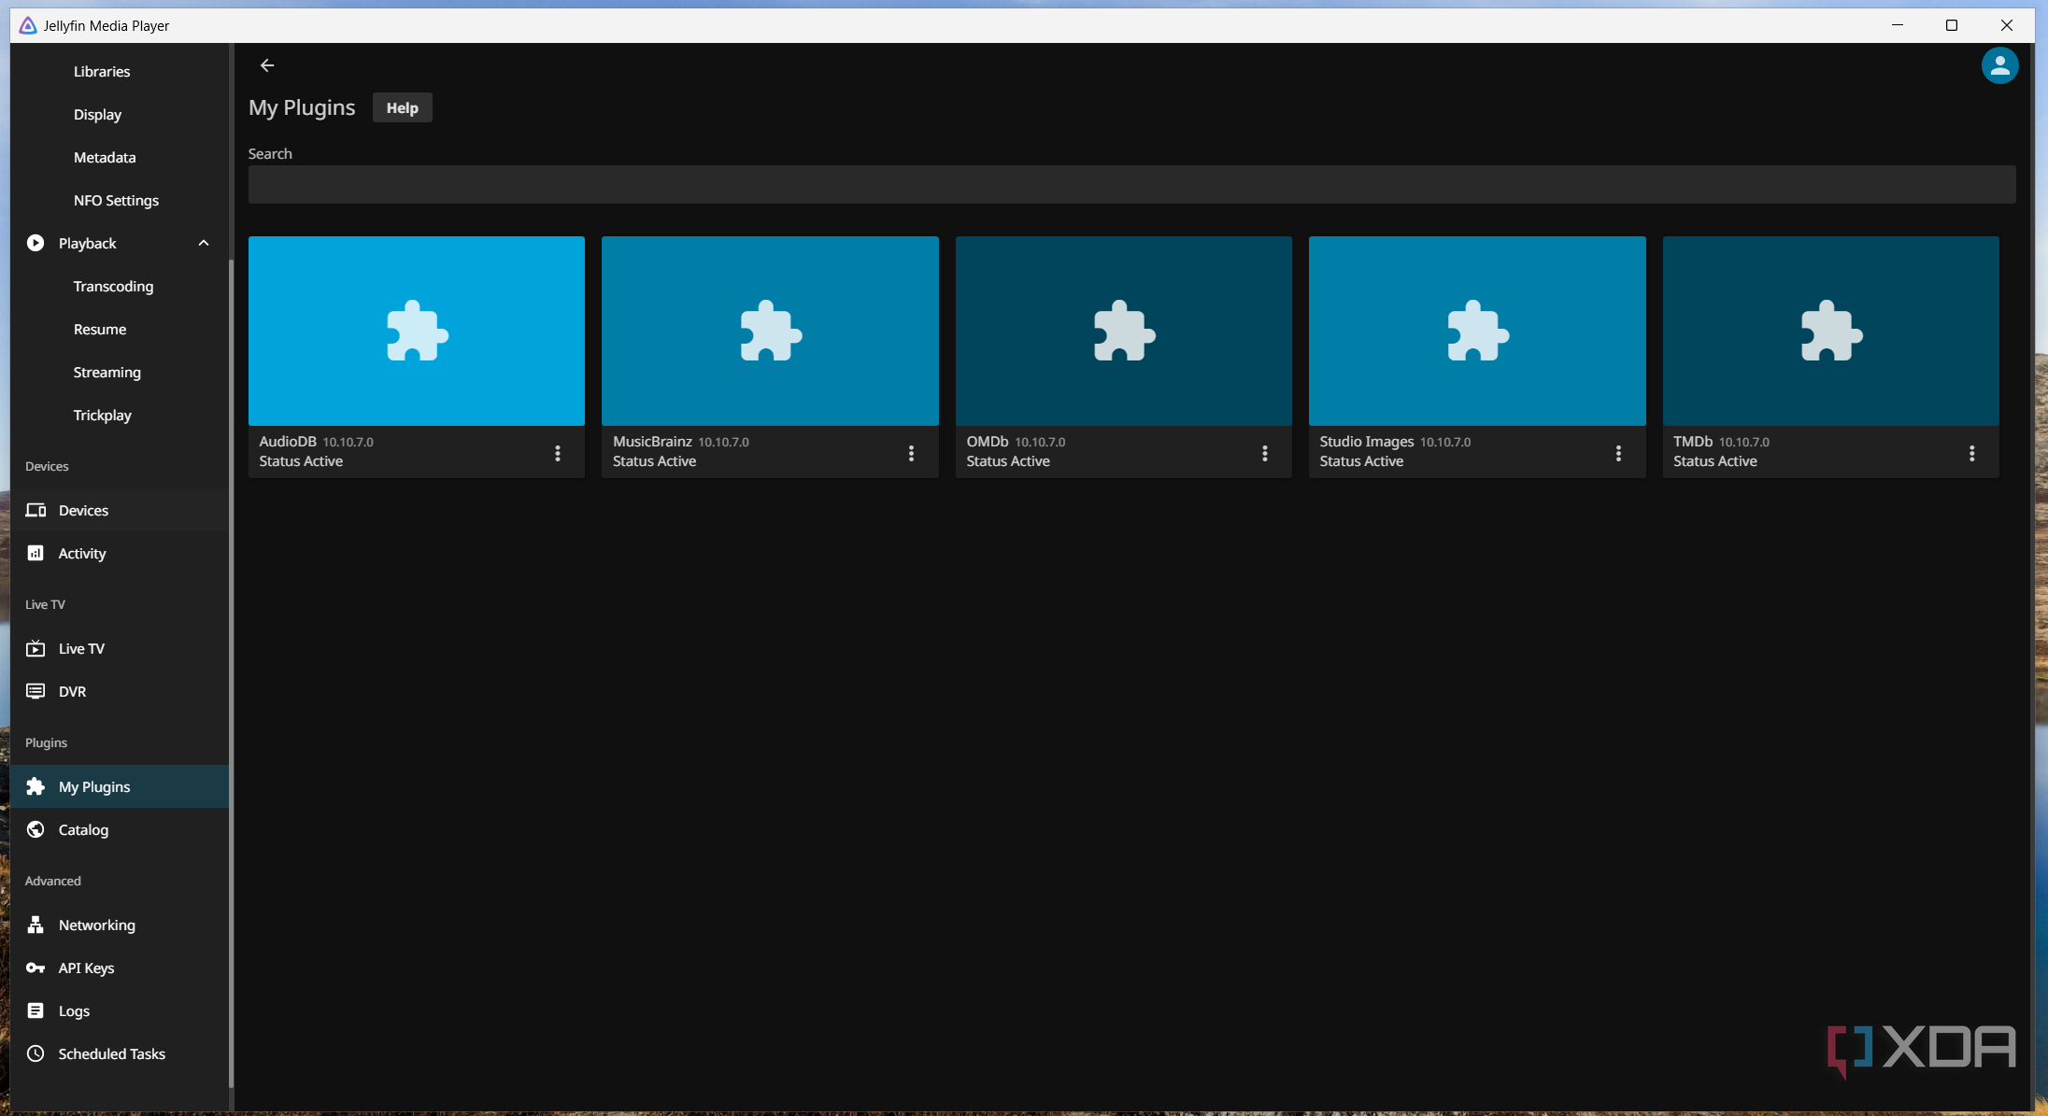Open OMDb plugin three-dot menu
2048x1116 pixels.
1265,453
